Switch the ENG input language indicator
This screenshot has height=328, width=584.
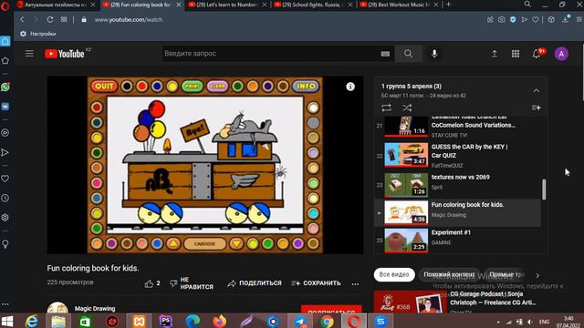click(x=544, y=322)
